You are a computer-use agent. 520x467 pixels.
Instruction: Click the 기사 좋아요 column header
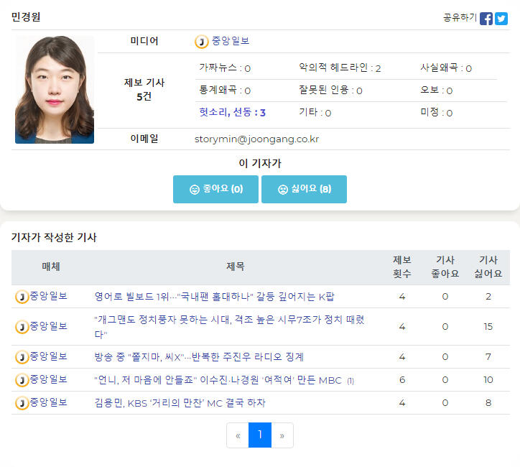click(x=445, y=267)
